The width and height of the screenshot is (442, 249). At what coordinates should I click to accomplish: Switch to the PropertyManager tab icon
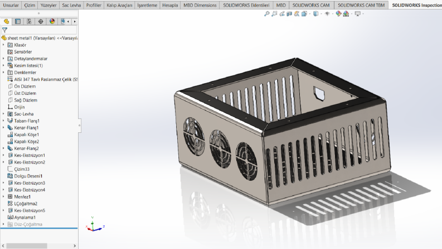18,21
